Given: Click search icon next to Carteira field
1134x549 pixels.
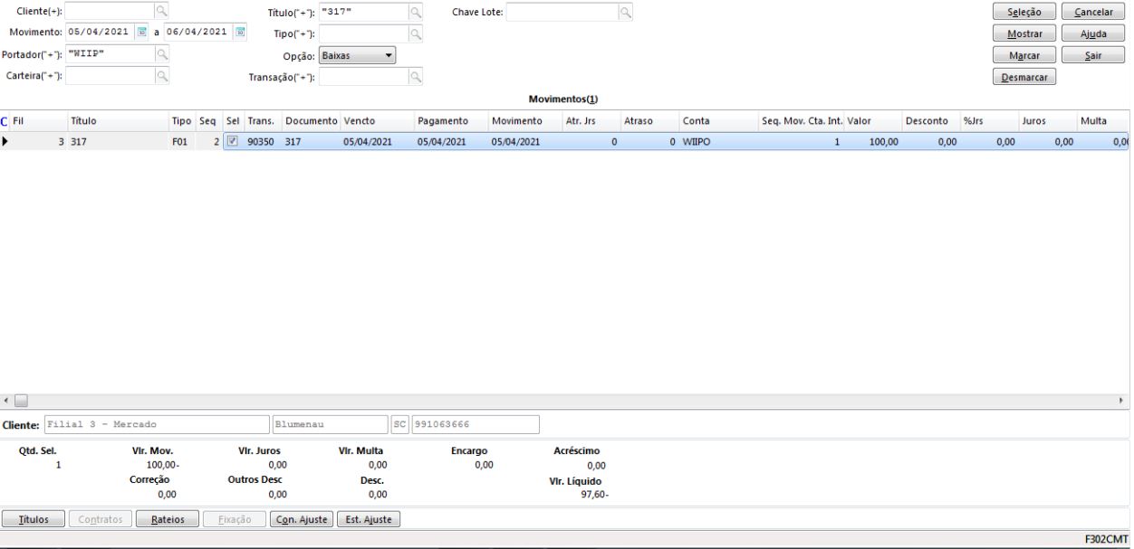Looking at the screenshot, I should [x=161, y=77].
